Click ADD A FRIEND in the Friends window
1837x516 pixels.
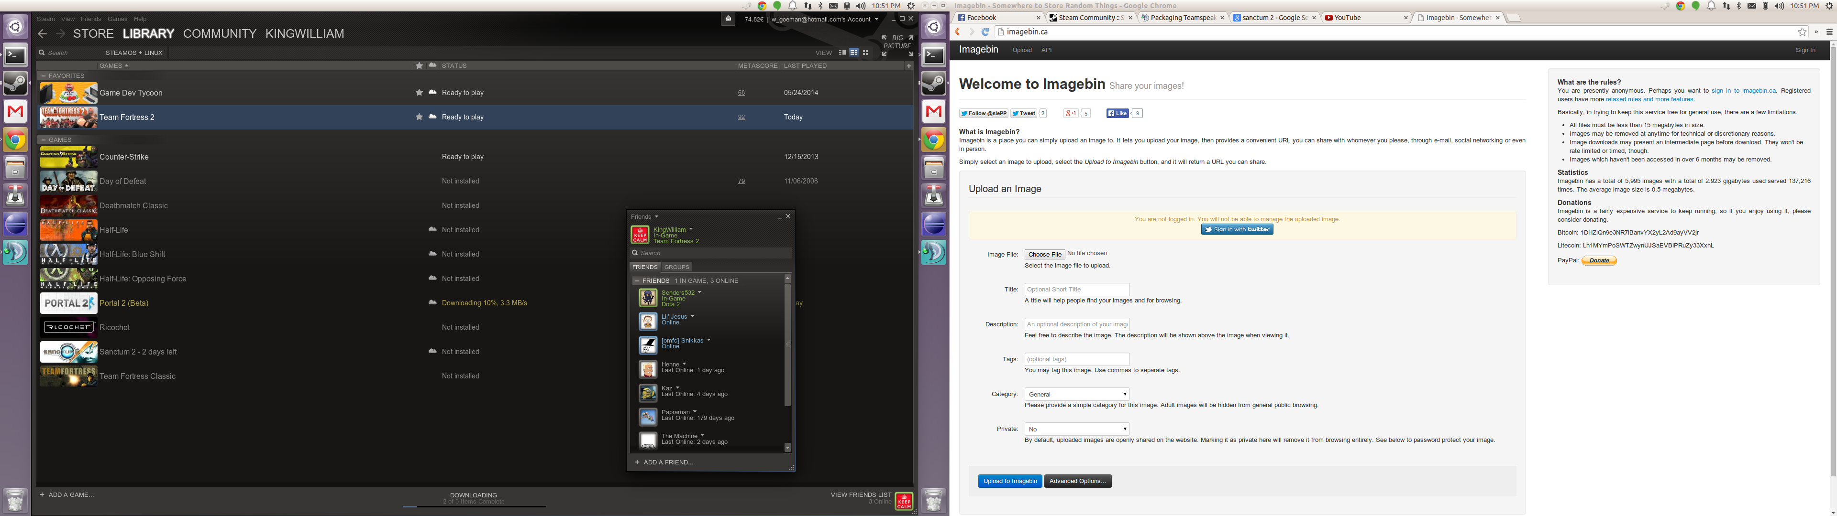[664, 462]
